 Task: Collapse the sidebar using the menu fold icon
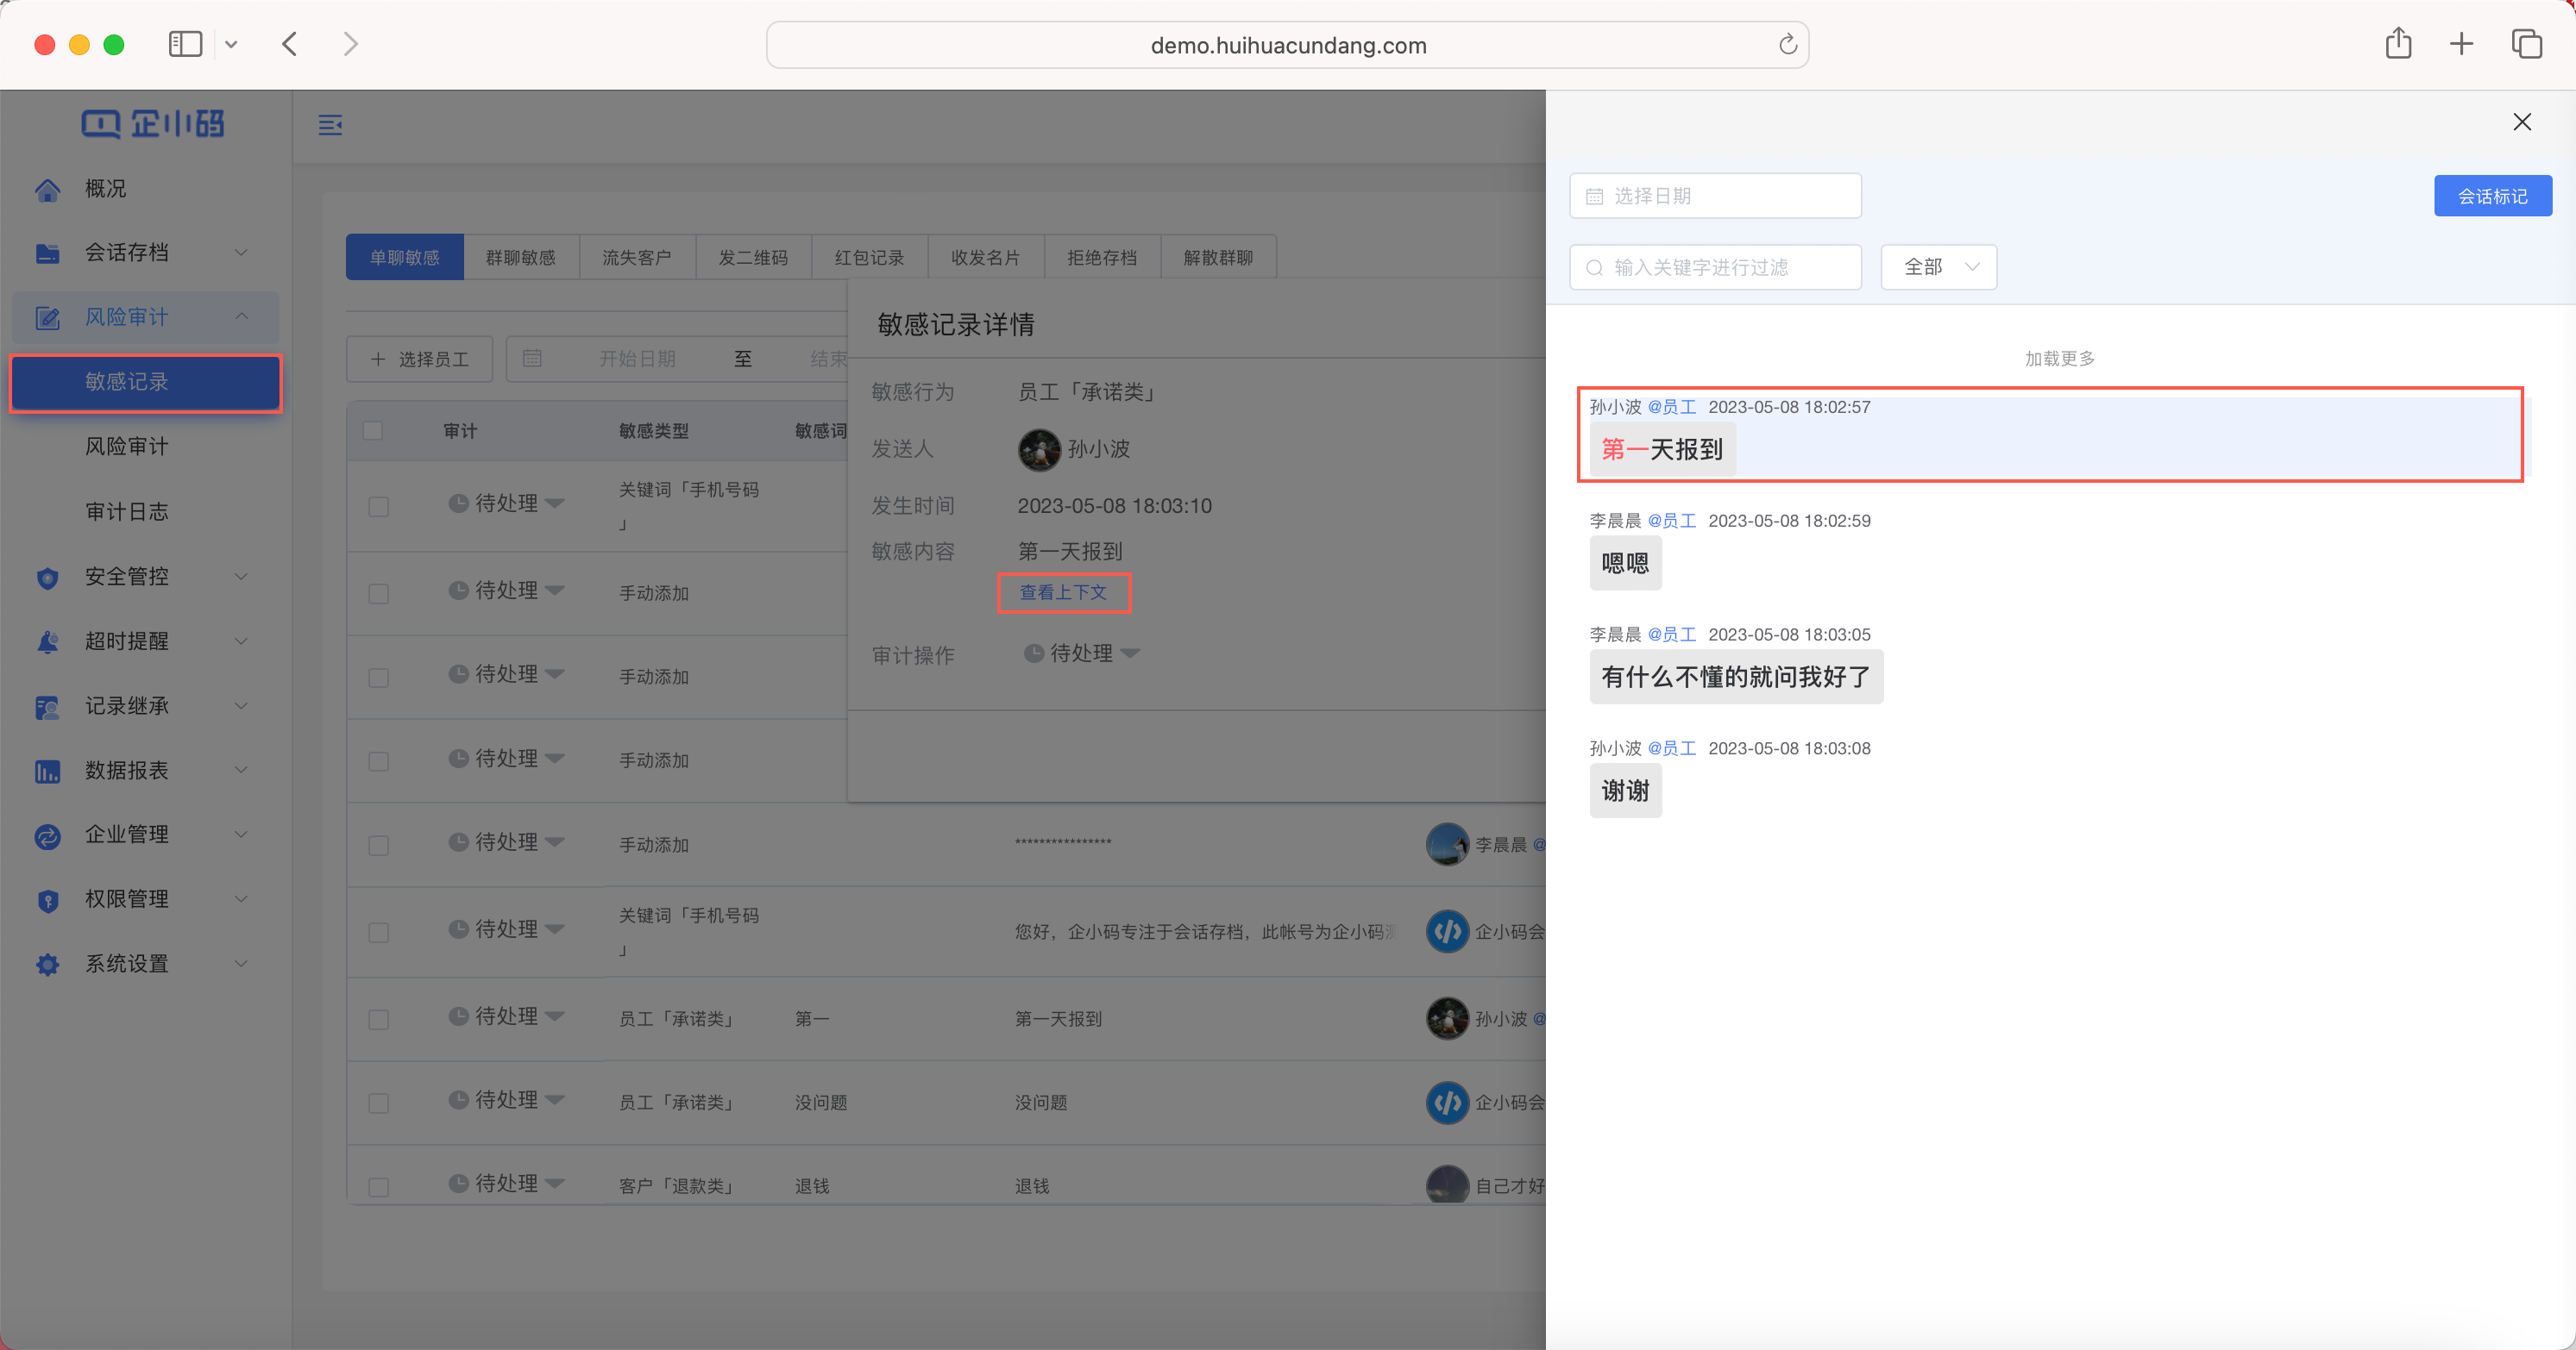330,125
